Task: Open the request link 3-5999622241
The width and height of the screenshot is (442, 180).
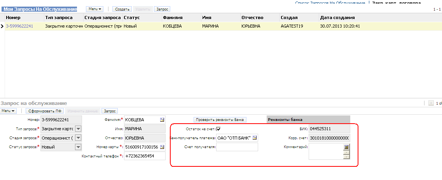Action: coord(19,26)
